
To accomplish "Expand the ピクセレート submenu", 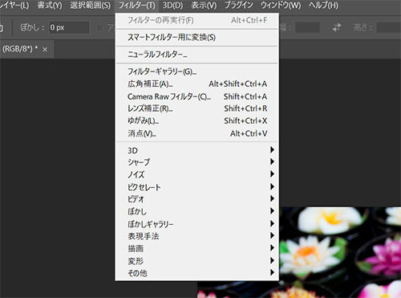I will tap(197, 187).
